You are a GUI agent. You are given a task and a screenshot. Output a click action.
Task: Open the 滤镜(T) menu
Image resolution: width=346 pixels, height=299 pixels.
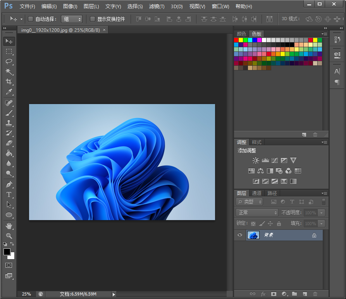pos(157,7)
